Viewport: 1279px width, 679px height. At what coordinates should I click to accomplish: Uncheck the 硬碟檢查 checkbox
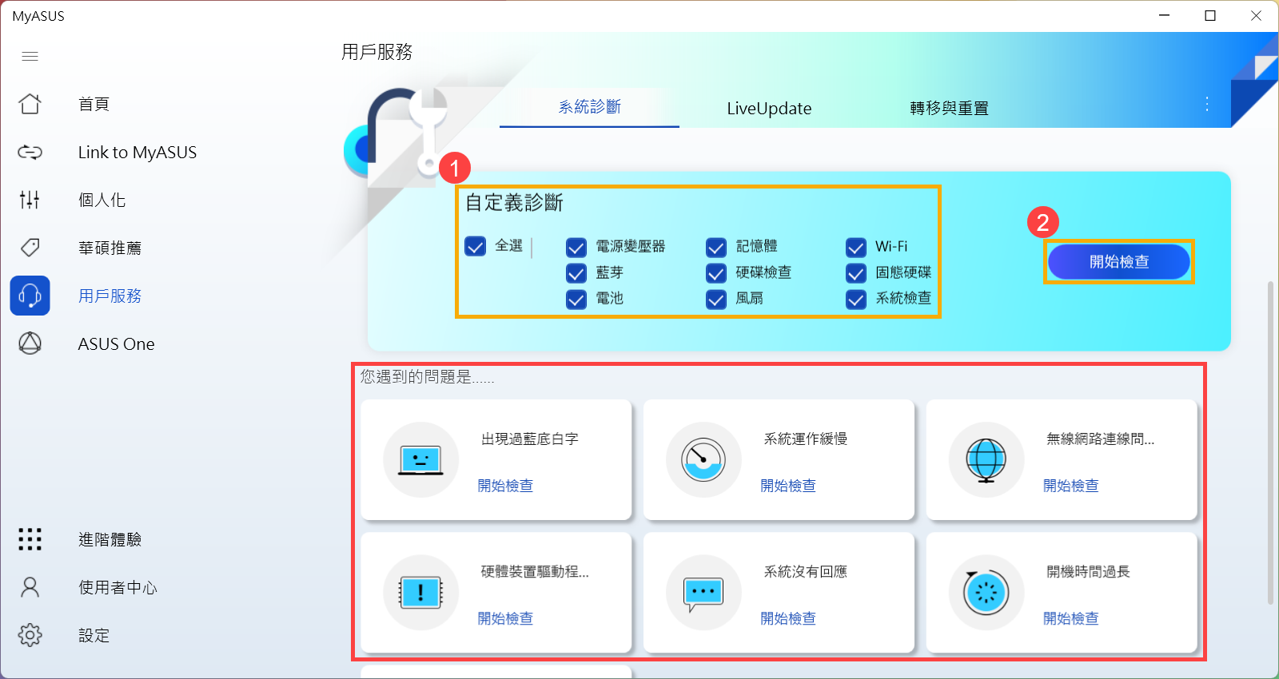716,273
